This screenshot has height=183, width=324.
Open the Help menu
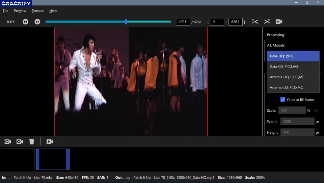tap(53, 11)
